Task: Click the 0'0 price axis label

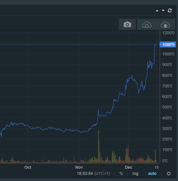Action: (165, 161)
